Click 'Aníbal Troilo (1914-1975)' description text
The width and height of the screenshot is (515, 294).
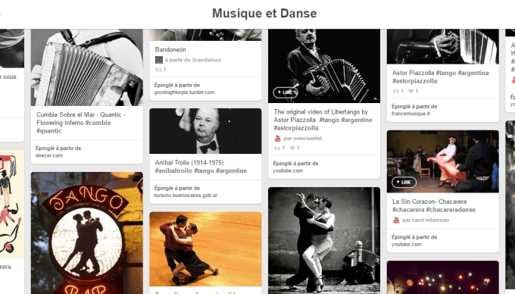pos(201,167)
